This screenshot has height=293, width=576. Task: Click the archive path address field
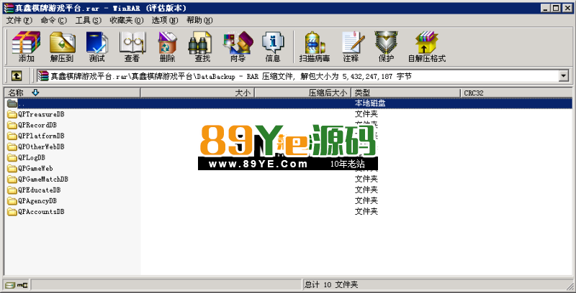(297, 76)
